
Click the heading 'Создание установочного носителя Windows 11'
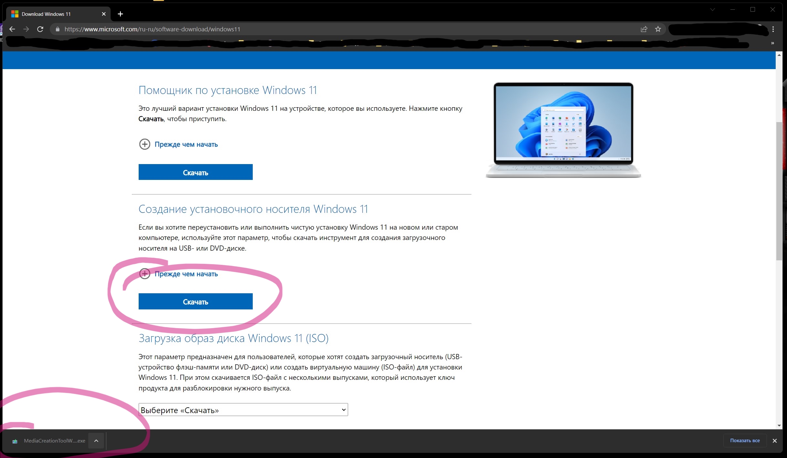(253, 209)
